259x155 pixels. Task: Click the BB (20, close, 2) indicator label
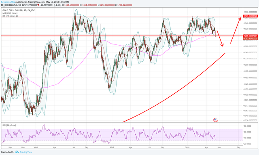10,16
